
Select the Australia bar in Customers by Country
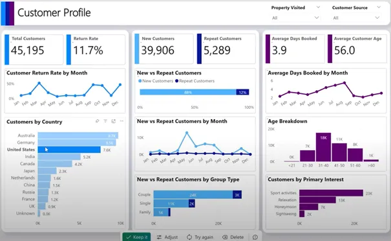coord(78,135)
